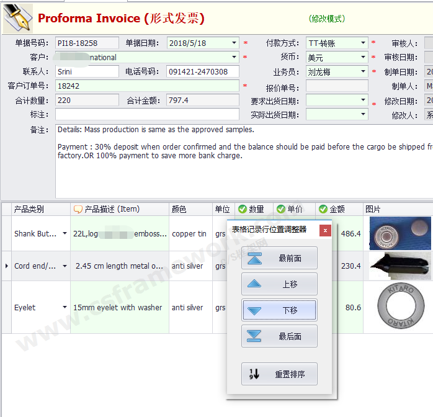Click the comment icon in 产品描述 header
The image size is (433, 417).
tap(78, 209)
